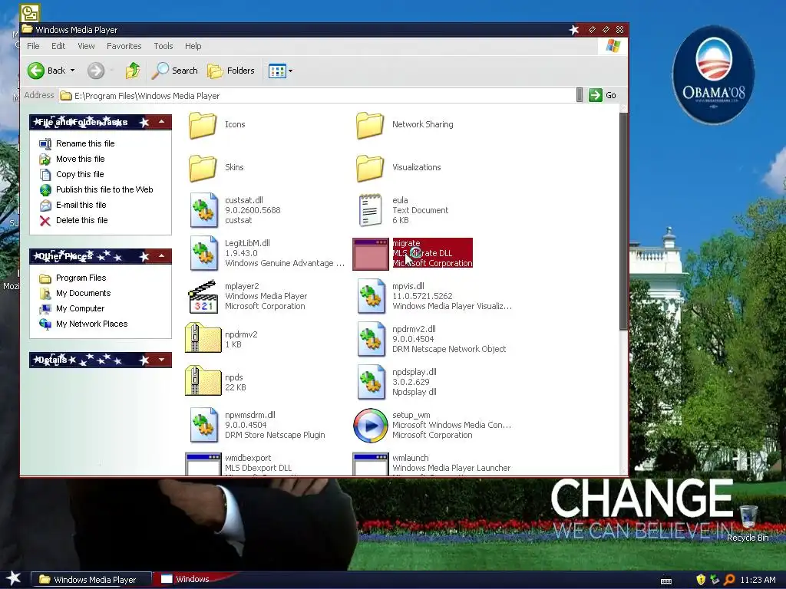
Task: Select the npdrmv2.dll file icon
Action: point(371,340)
